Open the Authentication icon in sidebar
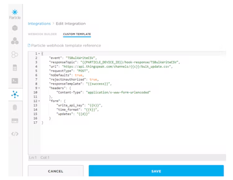Image resolution: width=233 pixels, height=180 pixels. (x=15, y=107)
